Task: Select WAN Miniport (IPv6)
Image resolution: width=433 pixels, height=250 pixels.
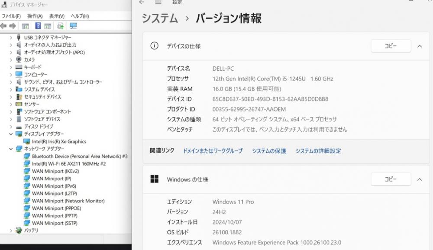Action: coord(54,186)
